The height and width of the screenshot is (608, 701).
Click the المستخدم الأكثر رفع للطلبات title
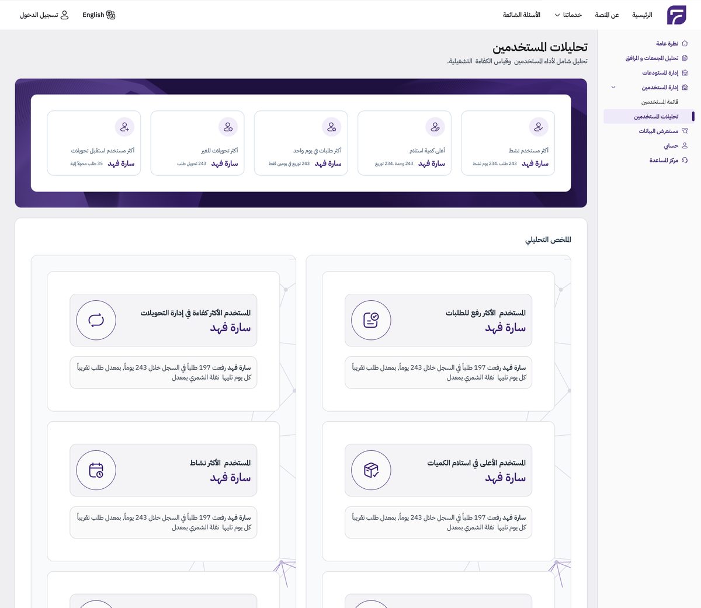486,313
